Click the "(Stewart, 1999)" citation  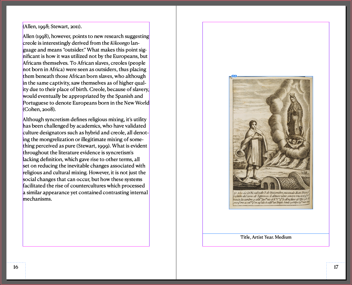pyautogui.click(x=93, y=146)
